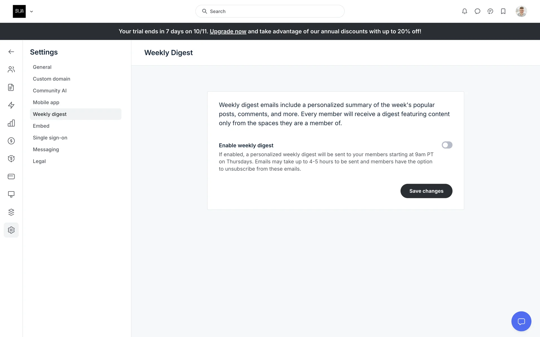Open the bar chart analytics icon
This screenshot has width=540, height=337.
pos(11,123)
